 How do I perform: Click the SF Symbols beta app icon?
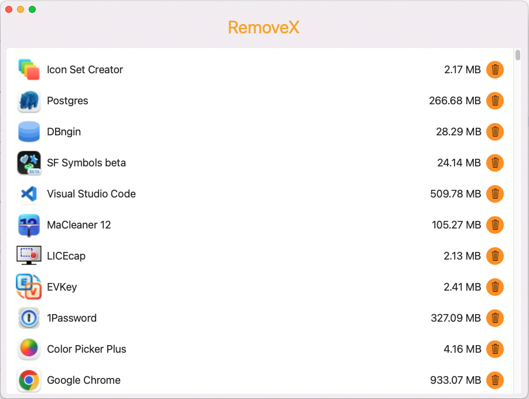click(x=29, y=163)
